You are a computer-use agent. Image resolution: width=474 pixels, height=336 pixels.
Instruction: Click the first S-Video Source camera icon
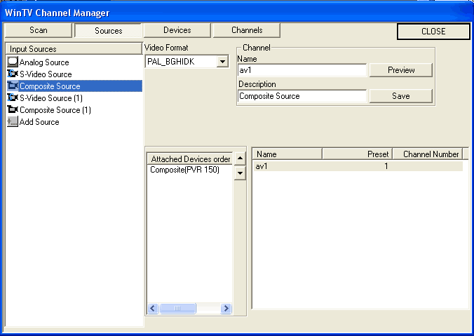tap(12, 74)
